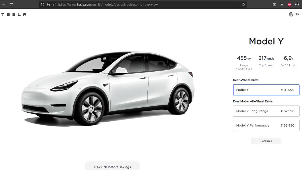Choose Model Y Performance option
302x170 pixels.
[266, 126]
